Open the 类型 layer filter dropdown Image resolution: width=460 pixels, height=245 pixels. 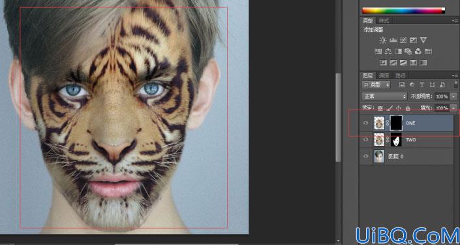pyautogui.click(x=376, y=85)
